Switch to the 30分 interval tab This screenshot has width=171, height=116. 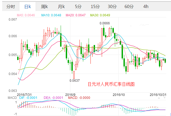pyautogui.click(x=112, y=6)
